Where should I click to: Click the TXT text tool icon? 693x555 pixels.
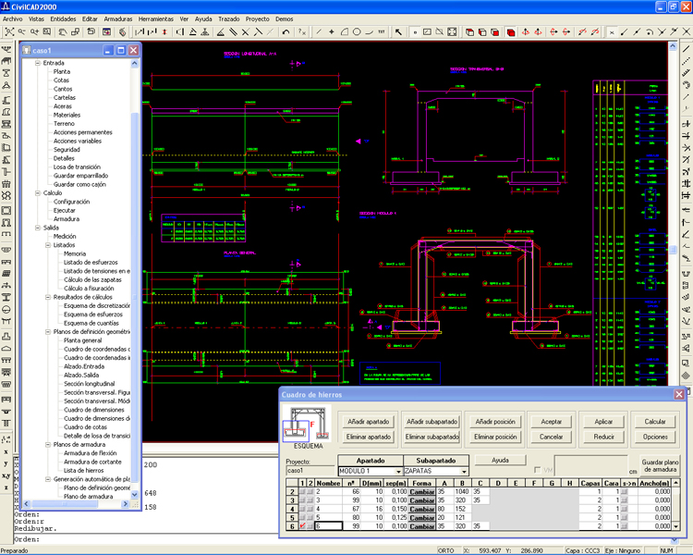click(382, 31)
